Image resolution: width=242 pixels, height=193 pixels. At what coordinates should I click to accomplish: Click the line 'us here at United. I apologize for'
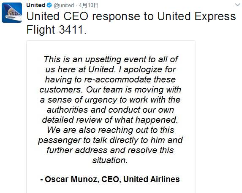(111, 69)
